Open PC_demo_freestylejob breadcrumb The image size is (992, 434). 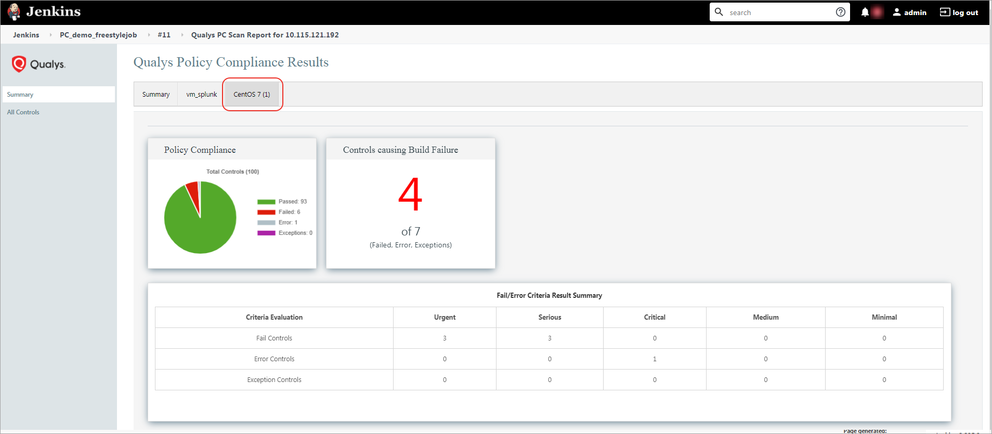pyautogui.click(x=98, y=35)
